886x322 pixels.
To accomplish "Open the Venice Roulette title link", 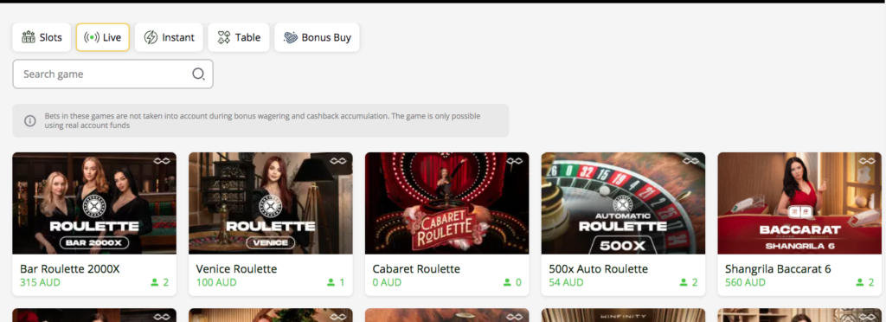I will pos(236,269).
